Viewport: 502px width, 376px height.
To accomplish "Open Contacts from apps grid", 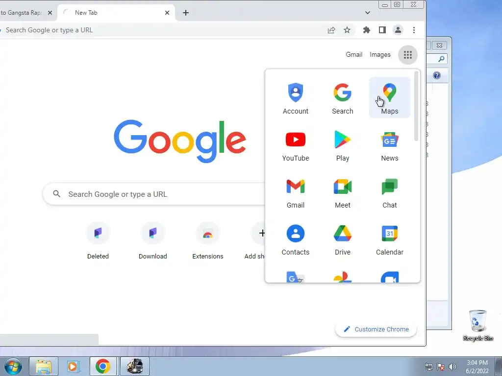I will point(295,239).
